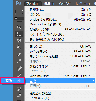Select the Magic Wand tool
Viewport: 96px width, 101px height.
[x=19, y=48]
